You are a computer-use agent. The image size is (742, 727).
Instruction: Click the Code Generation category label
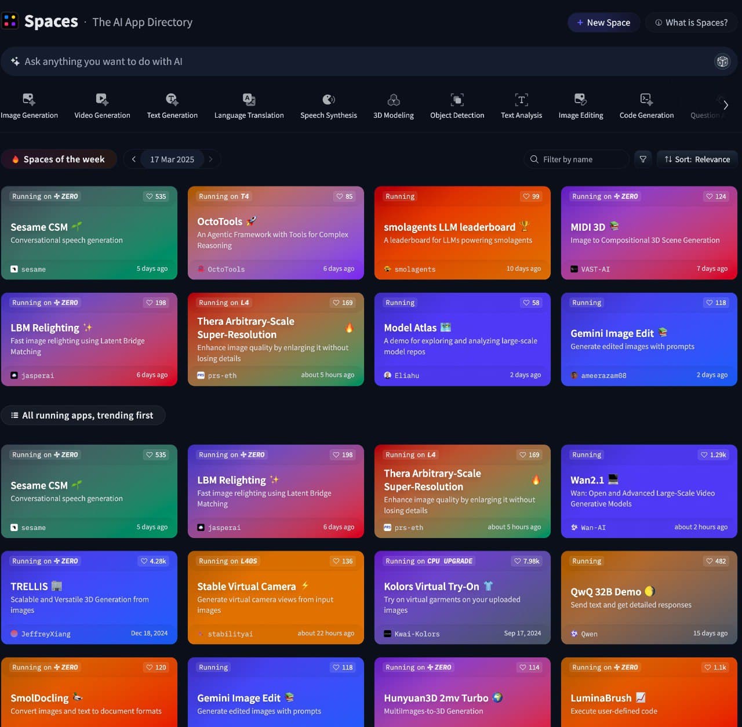[x=646, y=115]
